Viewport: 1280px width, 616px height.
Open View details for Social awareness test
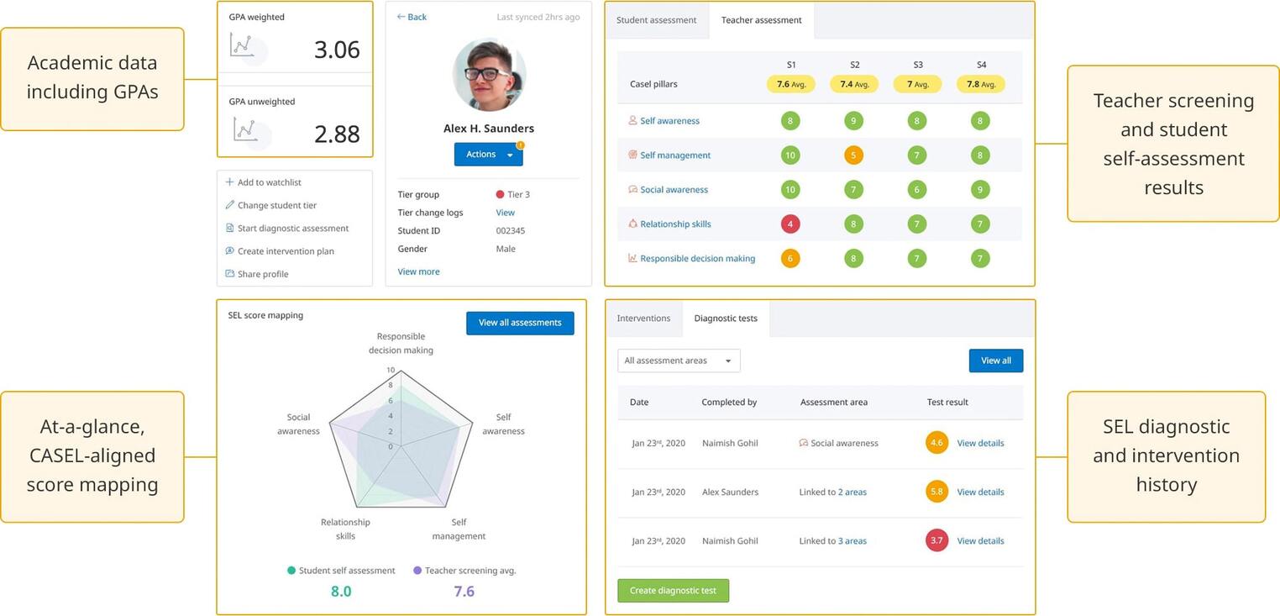980,443
